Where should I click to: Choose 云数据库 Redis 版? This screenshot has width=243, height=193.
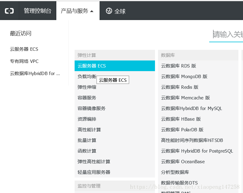click(x=180, y=87)
